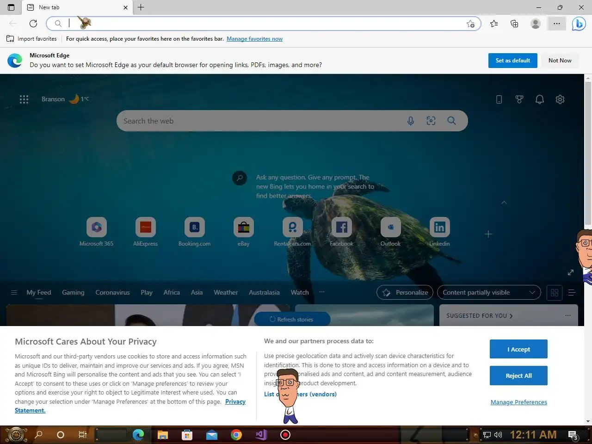Add this page to favorites star

coord(470,24)
